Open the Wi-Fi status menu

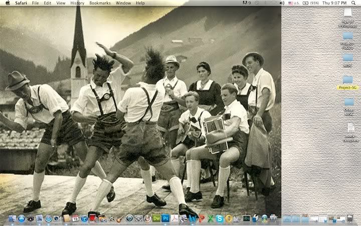click(273, 3)
